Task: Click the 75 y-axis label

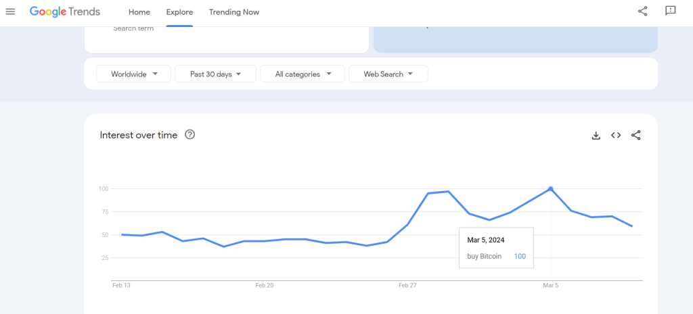Action: click(x=105, y=211)
